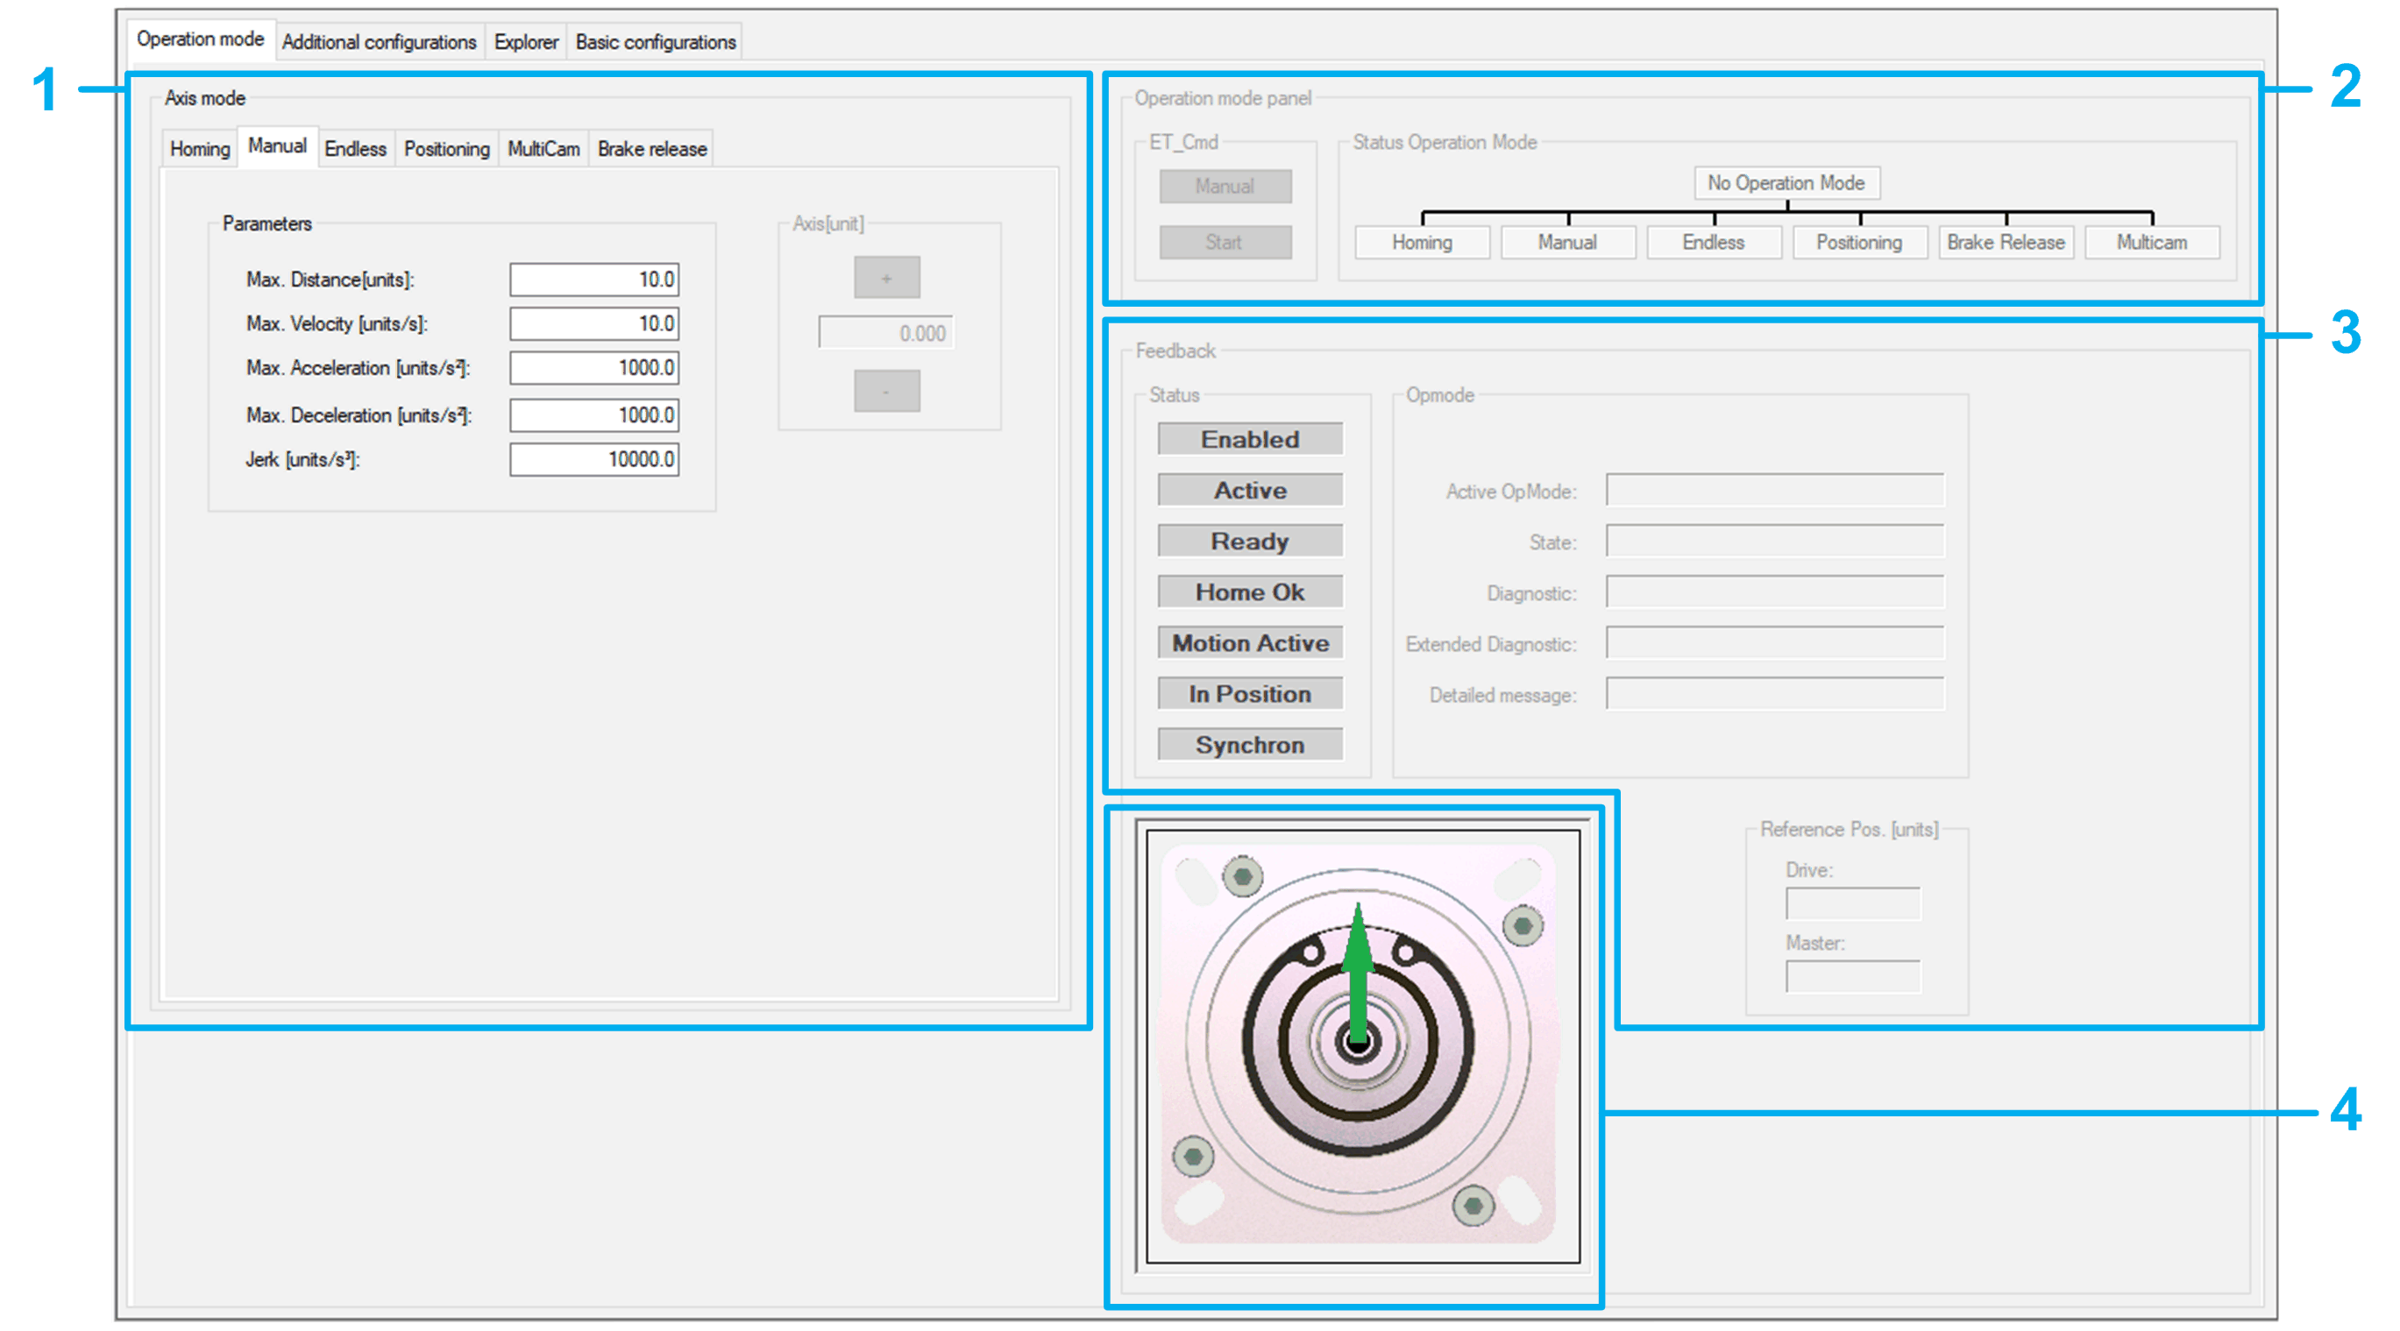This screenshot has height=1331, width=2400.
Task: Click the Home Ok status indicator
Action: click(1249, 591)
